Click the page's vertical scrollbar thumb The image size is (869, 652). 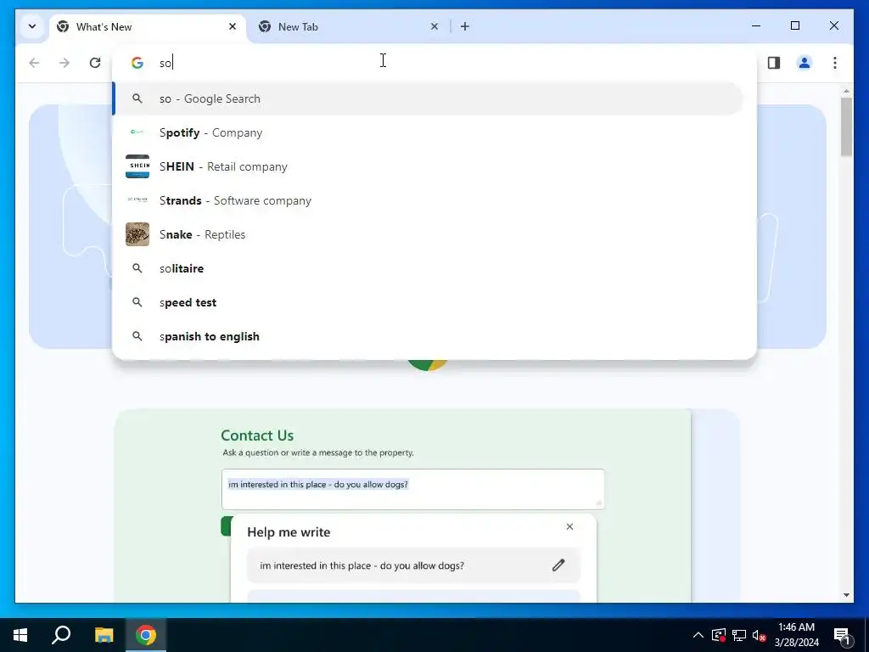[846, 127]
